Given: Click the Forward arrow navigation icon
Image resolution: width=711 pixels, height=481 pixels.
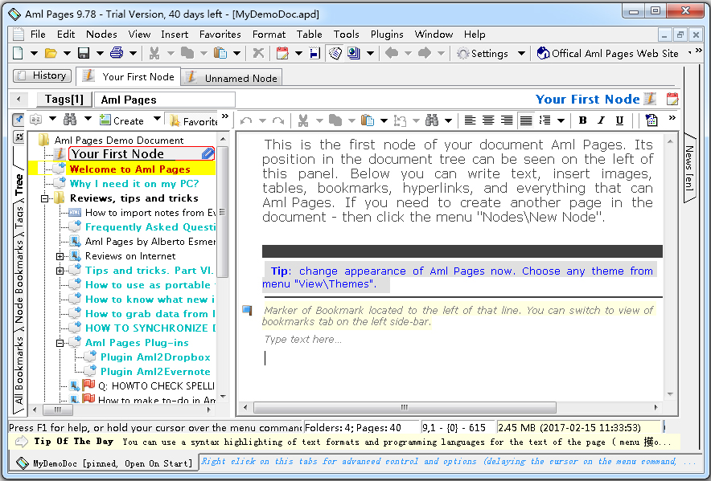Looking at the screenshot, I should (425, 54).
